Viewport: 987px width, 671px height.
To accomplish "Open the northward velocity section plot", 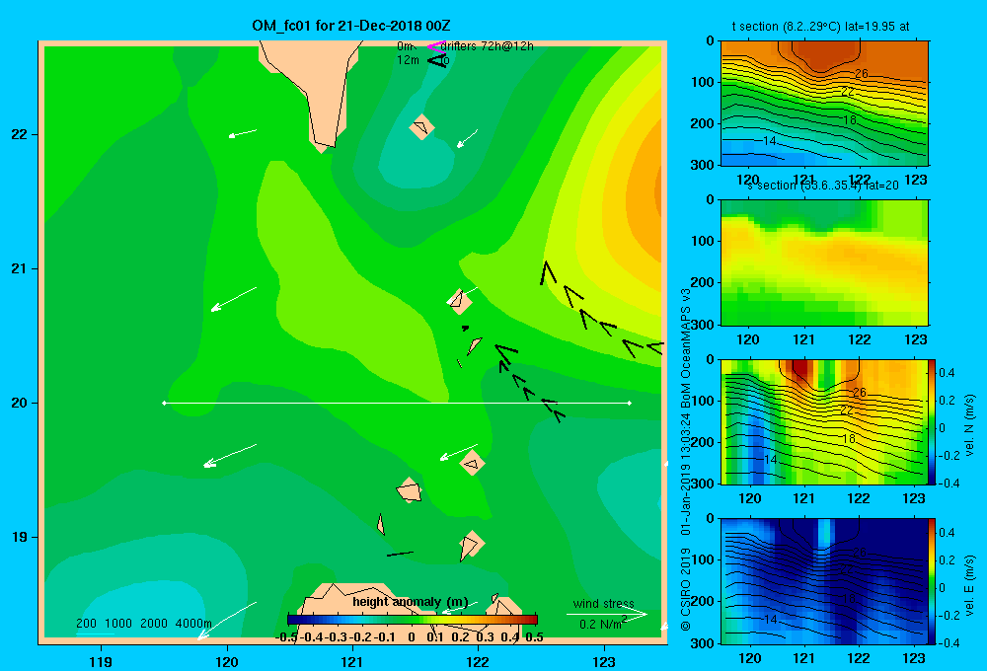I will click(824, 421).
